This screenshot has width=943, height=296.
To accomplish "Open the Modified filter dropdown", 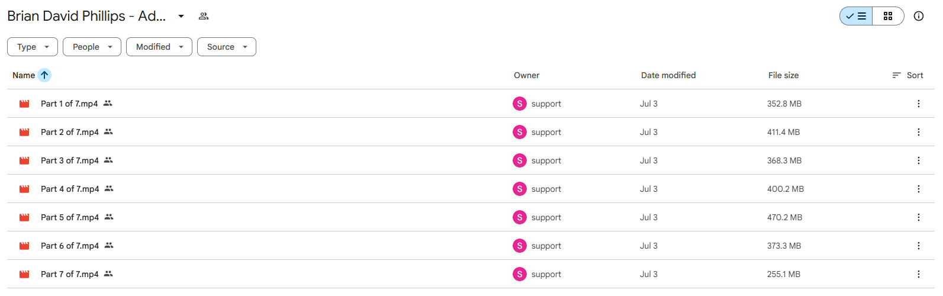I will point(159,47).
